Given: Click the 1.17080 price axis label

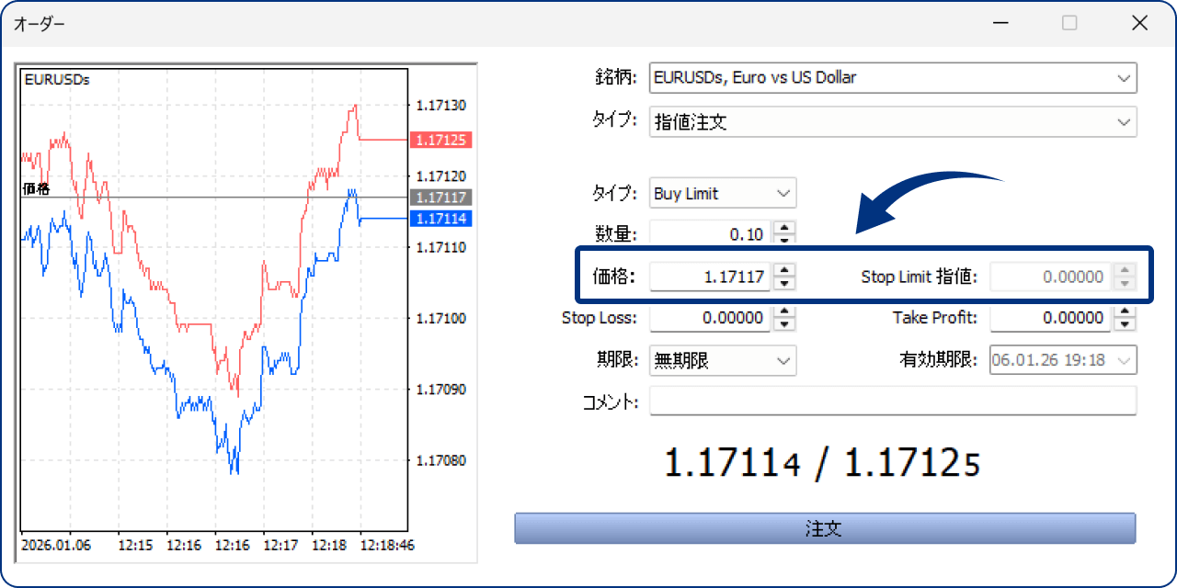Looking at the screenshot, I should (x=440, y=460).
